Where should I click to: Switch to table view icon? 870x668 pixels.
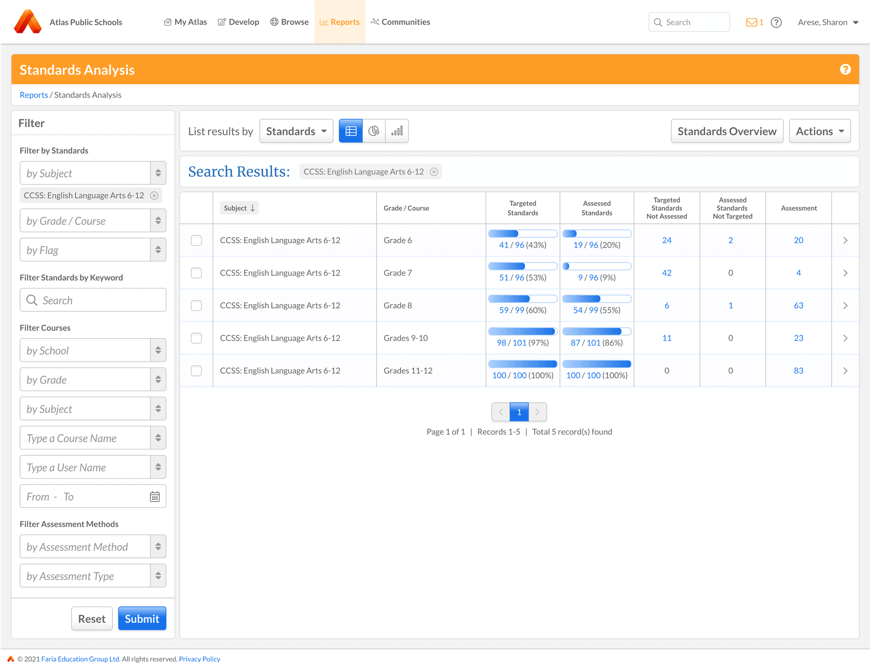click(x=351, y=131)
